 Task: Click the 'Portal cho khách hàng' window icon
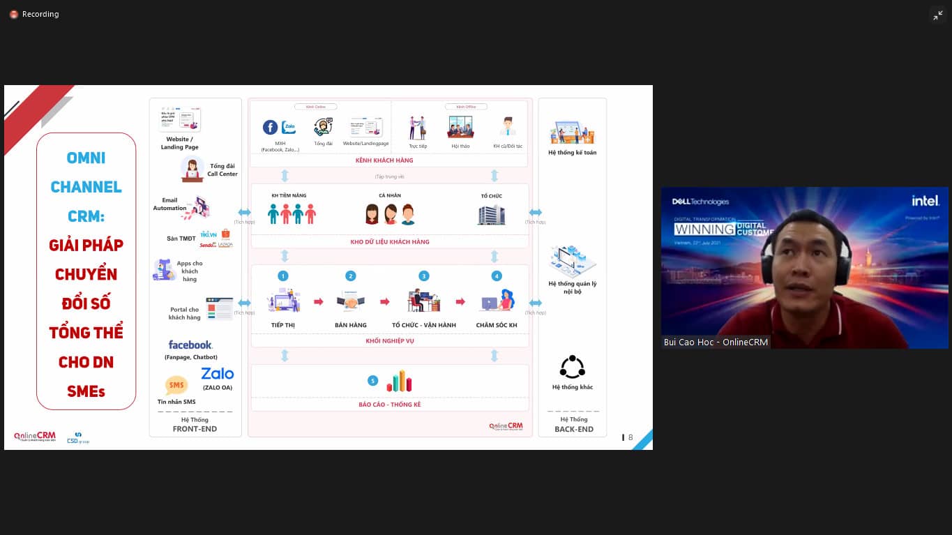(219, 309)
